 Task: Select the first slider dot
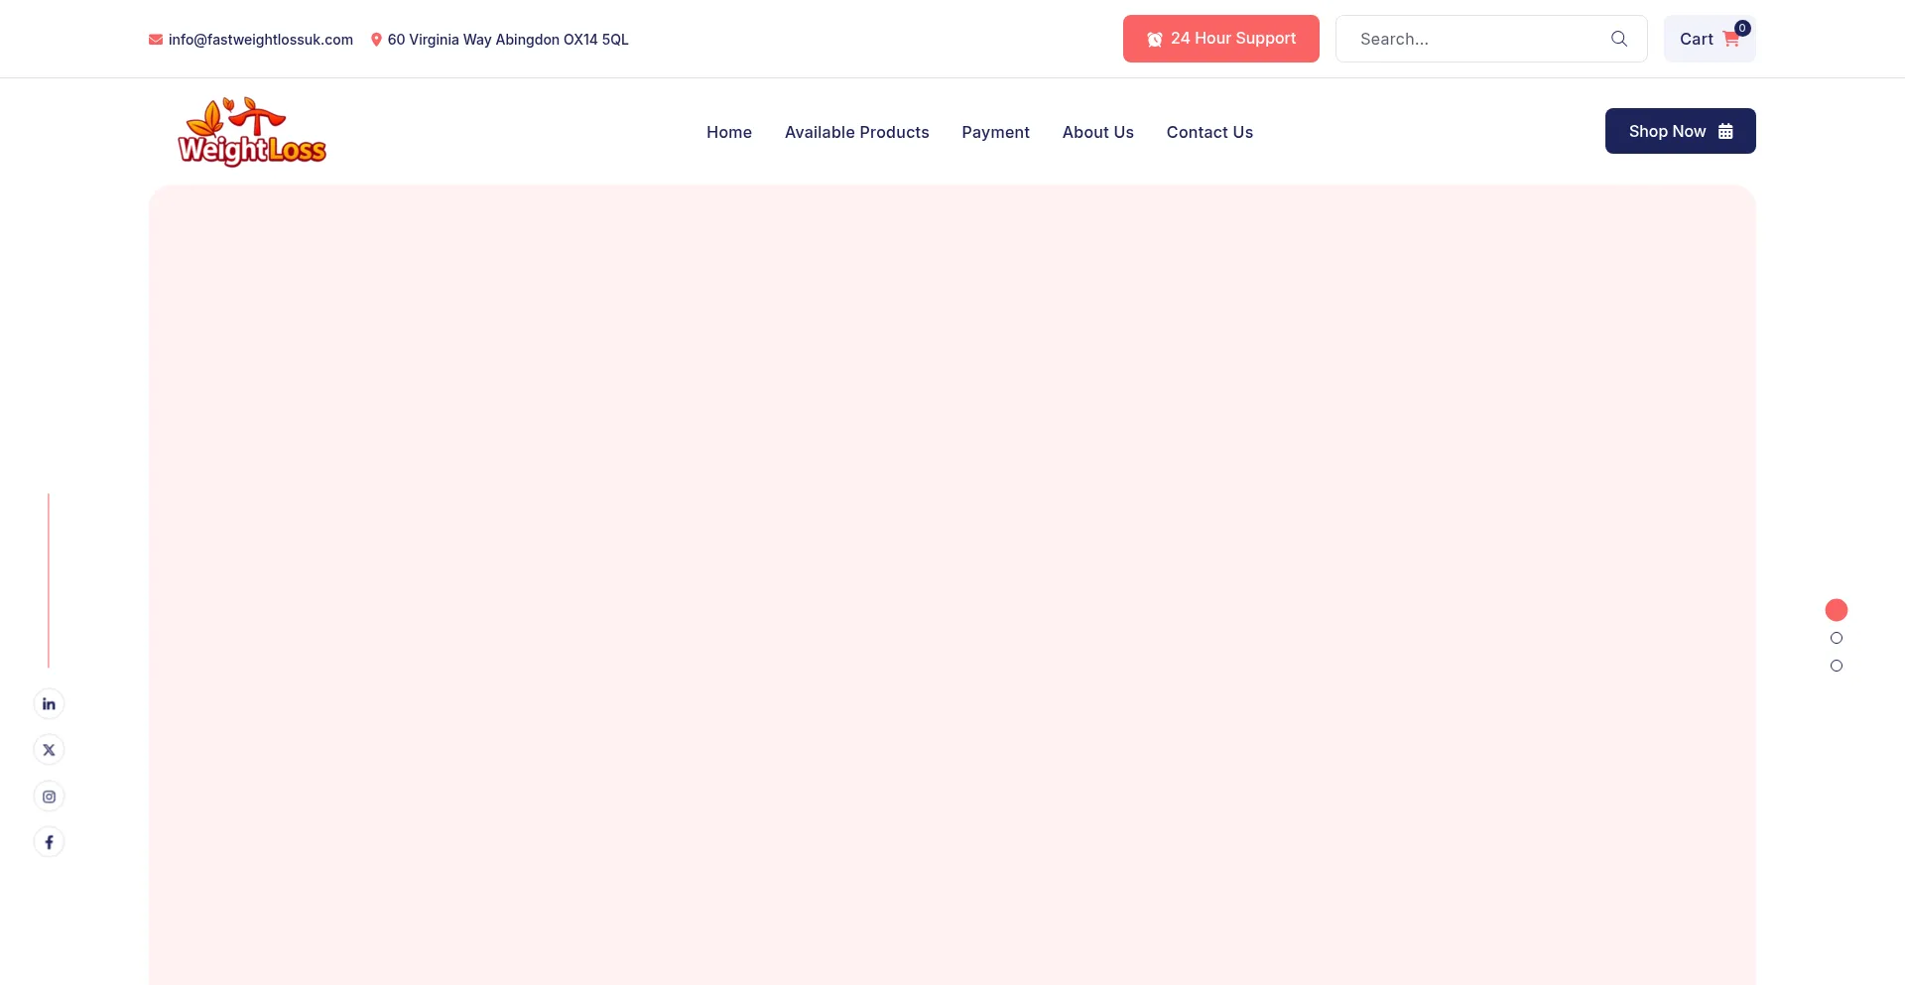point(1836,610)
